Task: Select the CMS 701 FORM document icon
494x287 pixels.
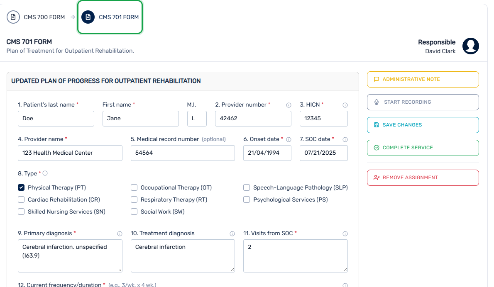Action: click(x=88, y=17)
